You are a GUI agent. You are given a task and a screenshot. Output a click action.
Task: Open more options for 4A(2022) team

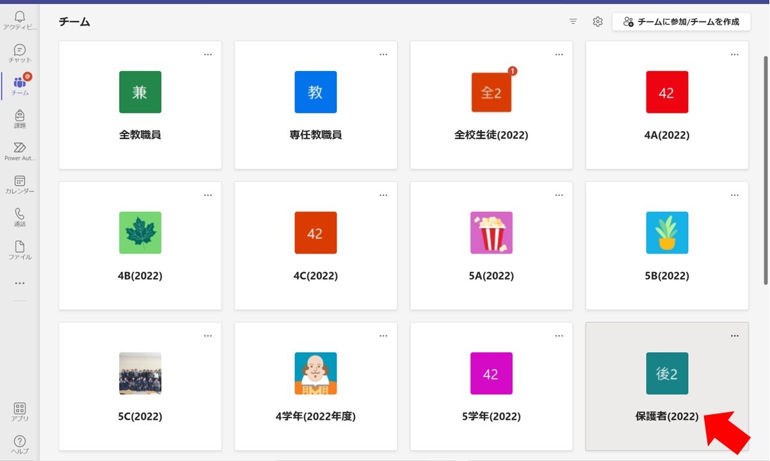coord(735,54)
